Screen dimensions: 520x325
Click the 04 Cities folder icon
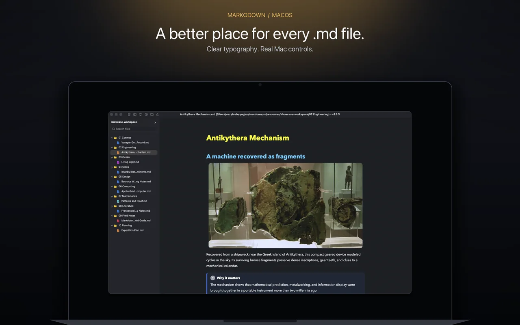pos(115,167)
